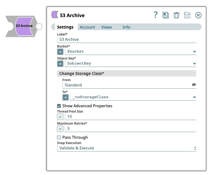Viewport: 211px width, 175px height.
Task: Close the S3 Archive settings dialog
Action: click(198, 15)
